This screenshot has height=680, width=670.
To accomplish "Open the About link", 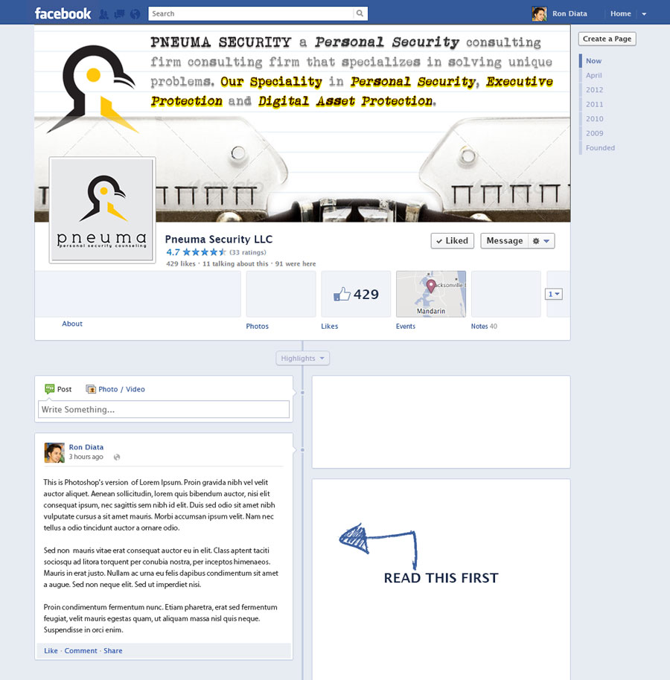I will 72,324.
